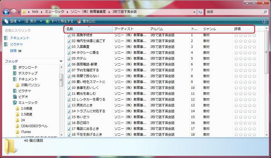Viewport: 271px width, 158px height.
Task: Select ダウンロード folder in tree
Action: tap(28, 67)
